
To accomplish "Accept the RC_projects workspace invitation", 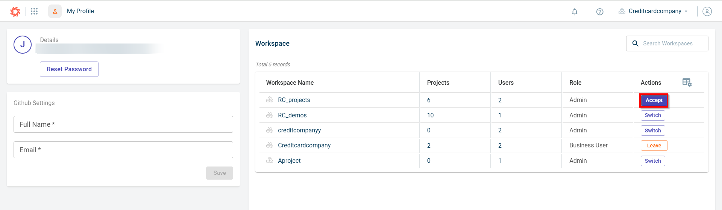I will (654, 100).
